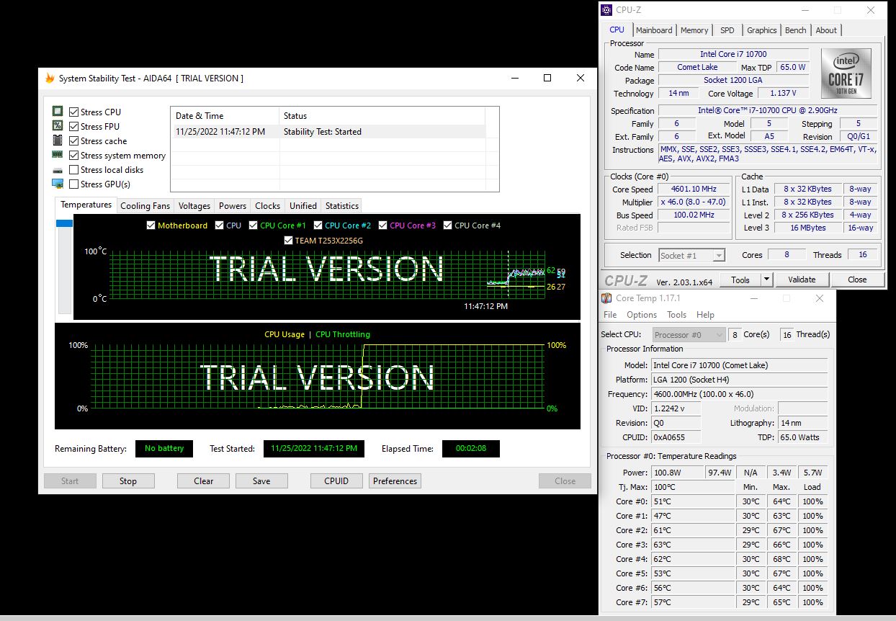Click the monitor icon beside Stress GPU(s)
The height and width of the screenshot is (621, 896).
pyautogui.click(x=58, y=184)
